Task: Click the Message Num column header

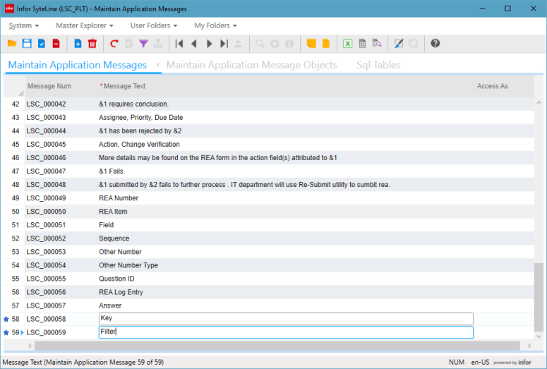Action: pos(49,86)
